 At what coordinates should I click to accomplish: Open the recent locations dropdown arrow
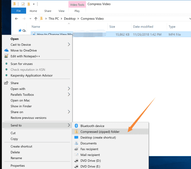pyautogui.click(x=30, y=19)
